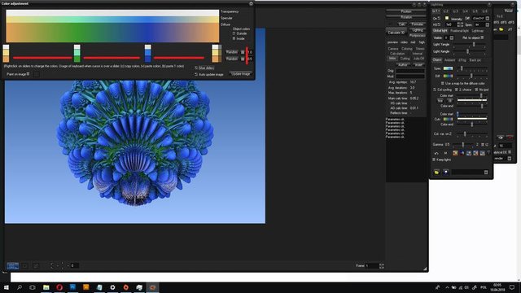
Task: Select the Inside object color radio
Action: click(234, 38)
